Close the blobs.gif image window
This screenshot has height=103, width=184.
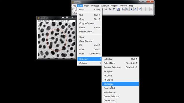coord(72,17)
